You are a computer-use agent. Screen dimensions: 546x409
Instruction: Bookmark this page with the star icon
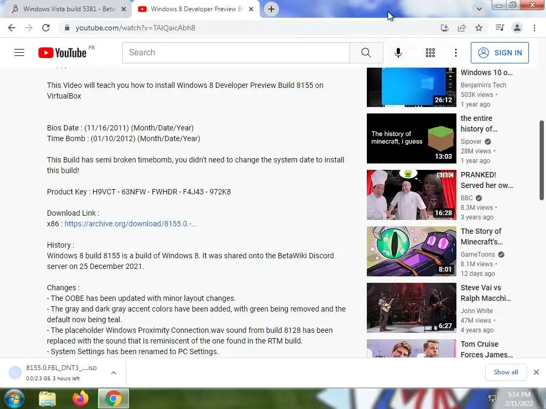(479, 28)
